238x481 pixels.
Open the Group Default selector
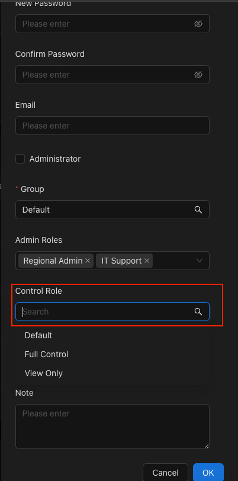(x=112, y=210)
